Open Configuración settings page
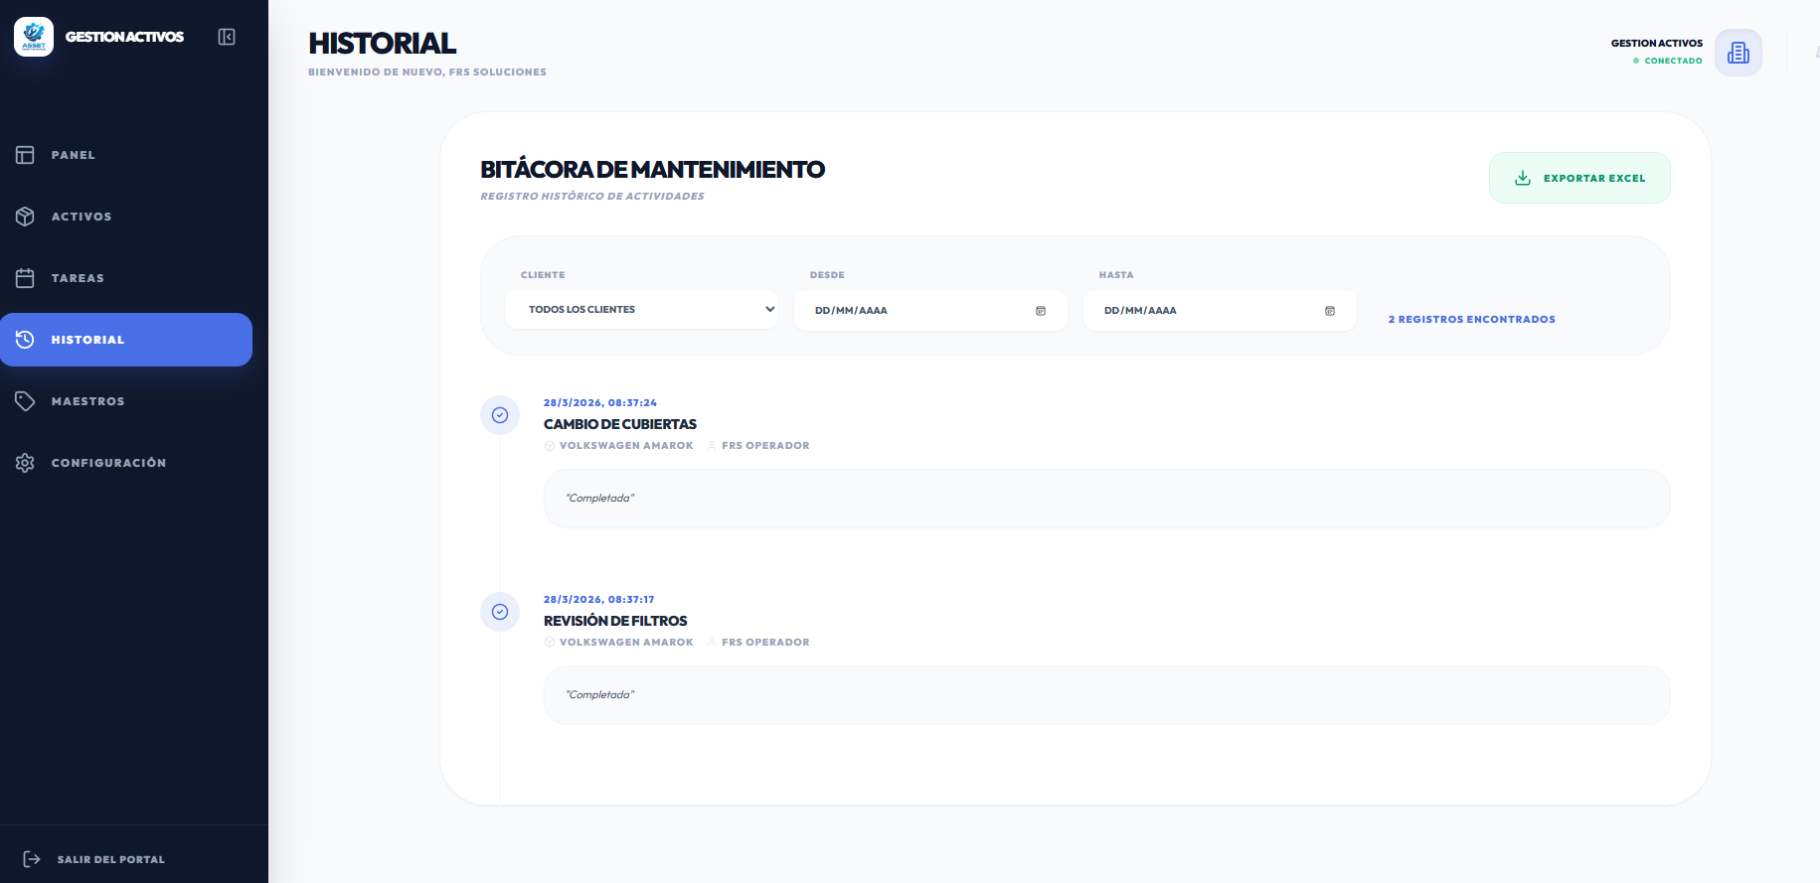This screenshot has width=1820, height=883. point(108,463)
